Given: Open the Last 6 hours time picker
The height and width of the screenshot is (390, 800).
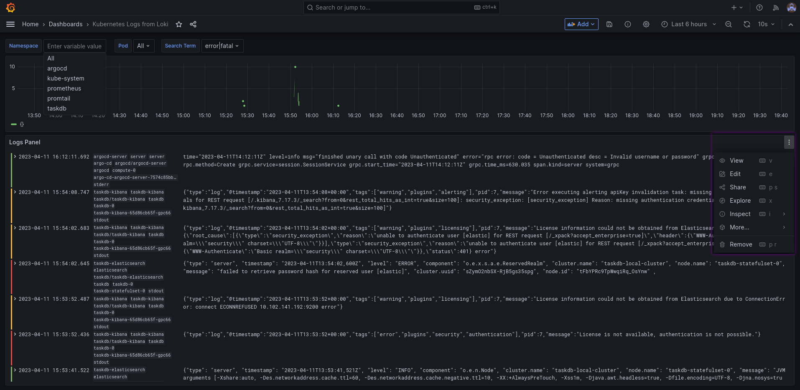Looking at the screenshot, I should (x=688, y=24).
